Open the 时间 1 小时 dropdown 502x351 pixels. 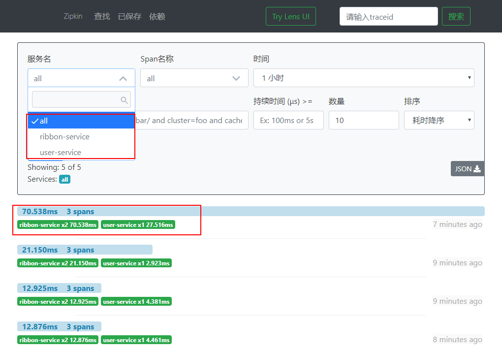364,78
